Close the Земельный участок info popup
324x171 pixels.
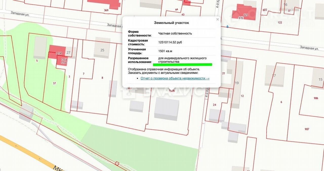click(x=217, y=19)
